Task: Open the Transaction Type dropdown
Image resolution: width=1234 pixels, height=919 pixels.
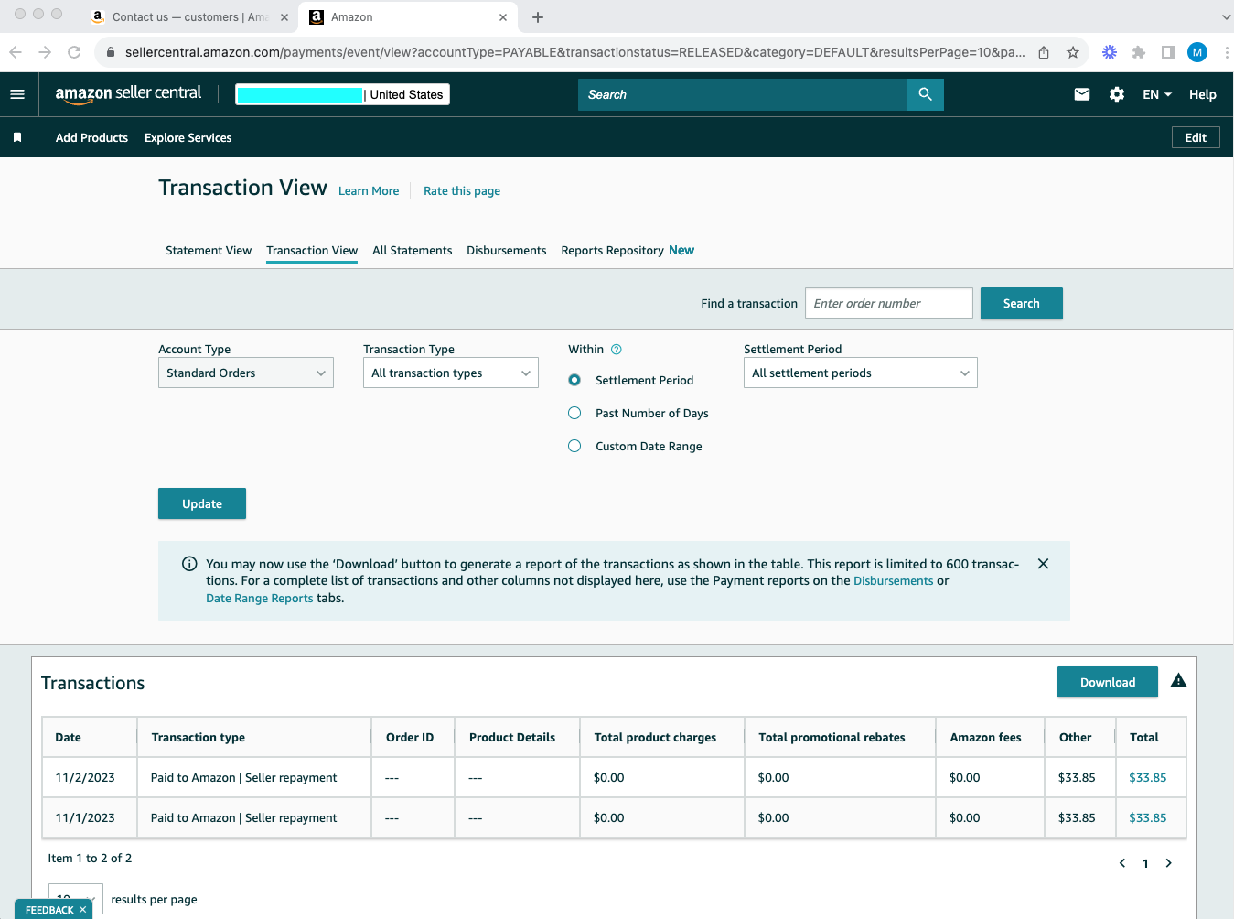Action: coord(451,373)
